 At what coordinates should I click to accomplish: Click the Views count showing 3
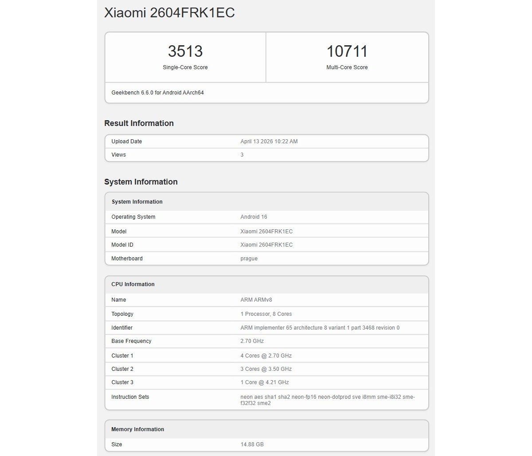pos(242,154)
